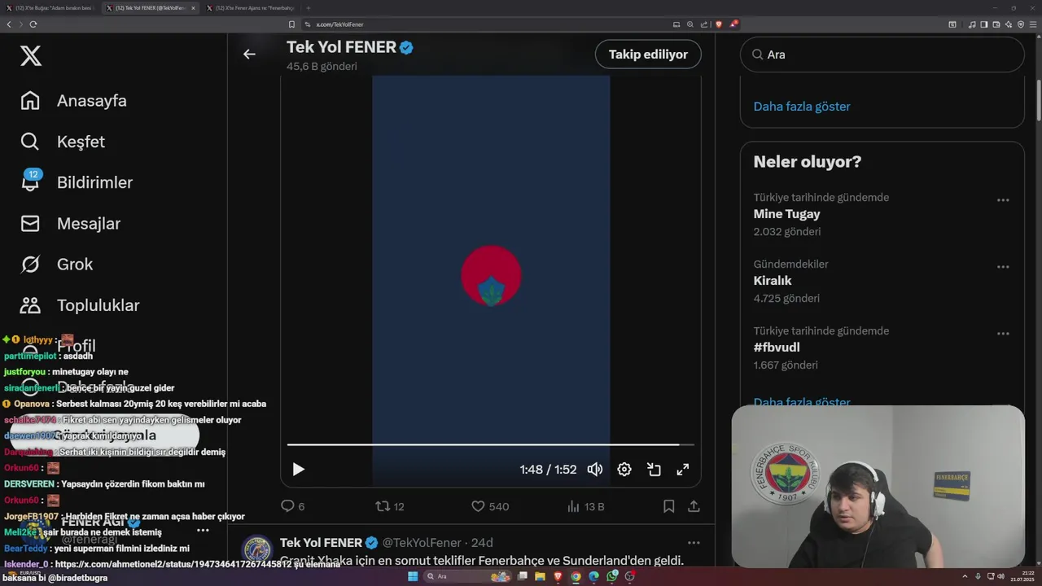Share the video post
This screenshot has width=1042, height=586.
click(694, 506)
